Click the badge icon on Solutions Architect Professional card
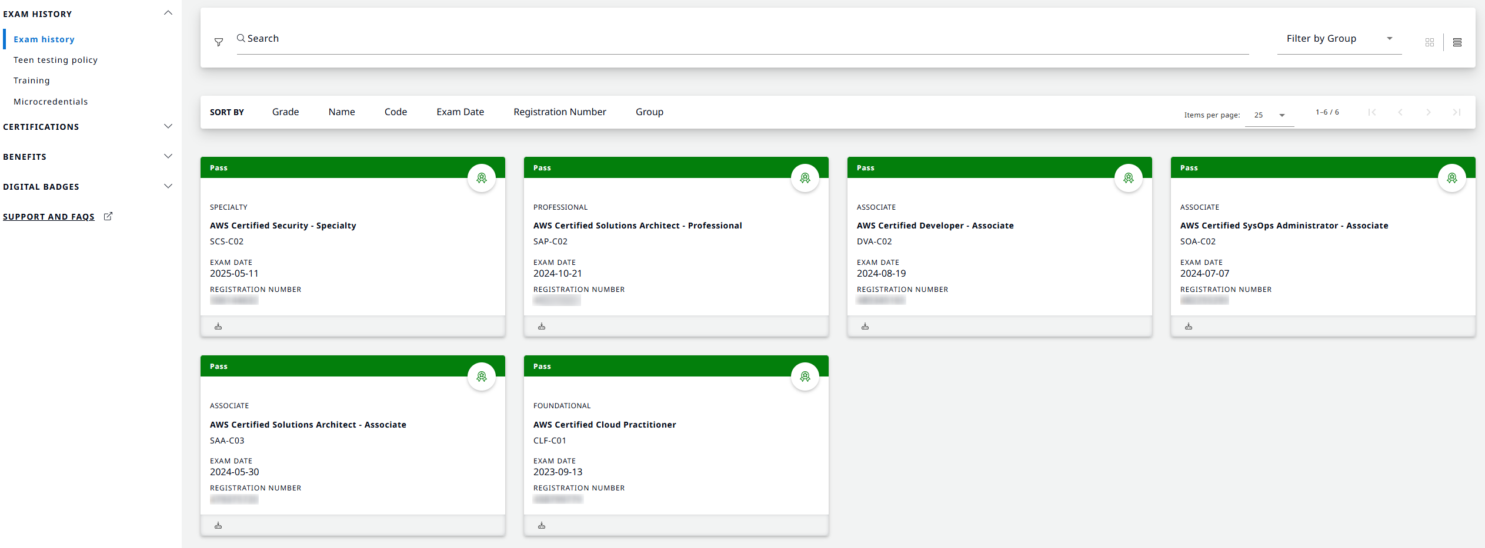1485x548 pixels. pyautogui.click(x=805, y=178)
